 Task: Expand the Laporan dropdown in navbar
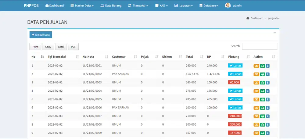tap(183, 5)
